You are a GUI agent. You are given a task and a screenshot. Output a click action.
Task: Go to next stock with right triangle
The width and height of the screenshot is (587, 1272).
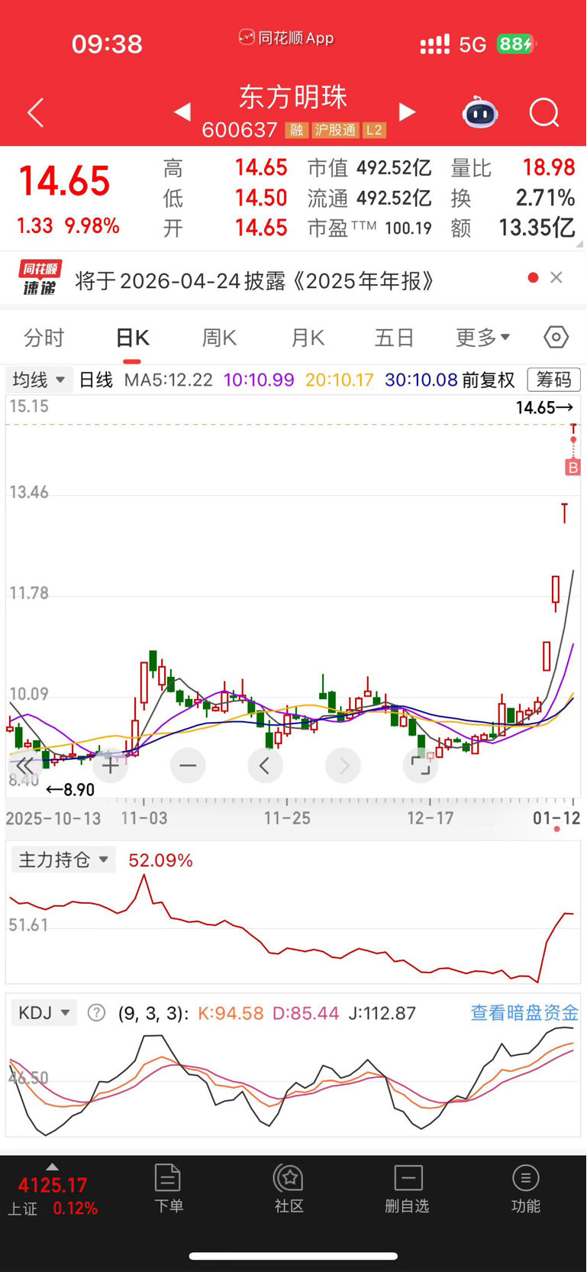click(x=408, y=112)
